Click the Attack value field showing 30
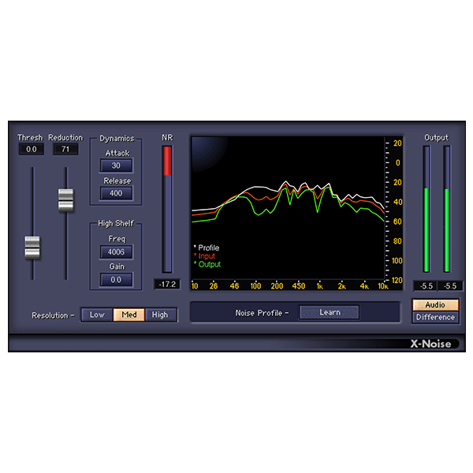473x473 pixels. click(116, 166)
